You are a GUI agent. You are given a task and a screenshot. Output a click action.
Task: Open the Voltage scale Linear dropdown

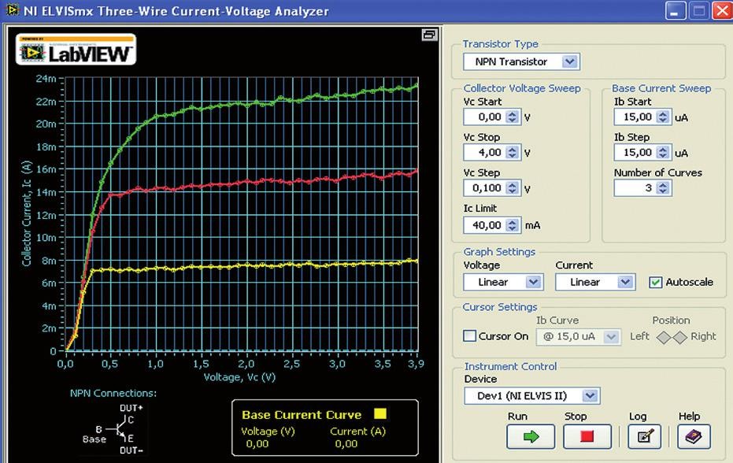pyautogui.click(x=533, y=282)
